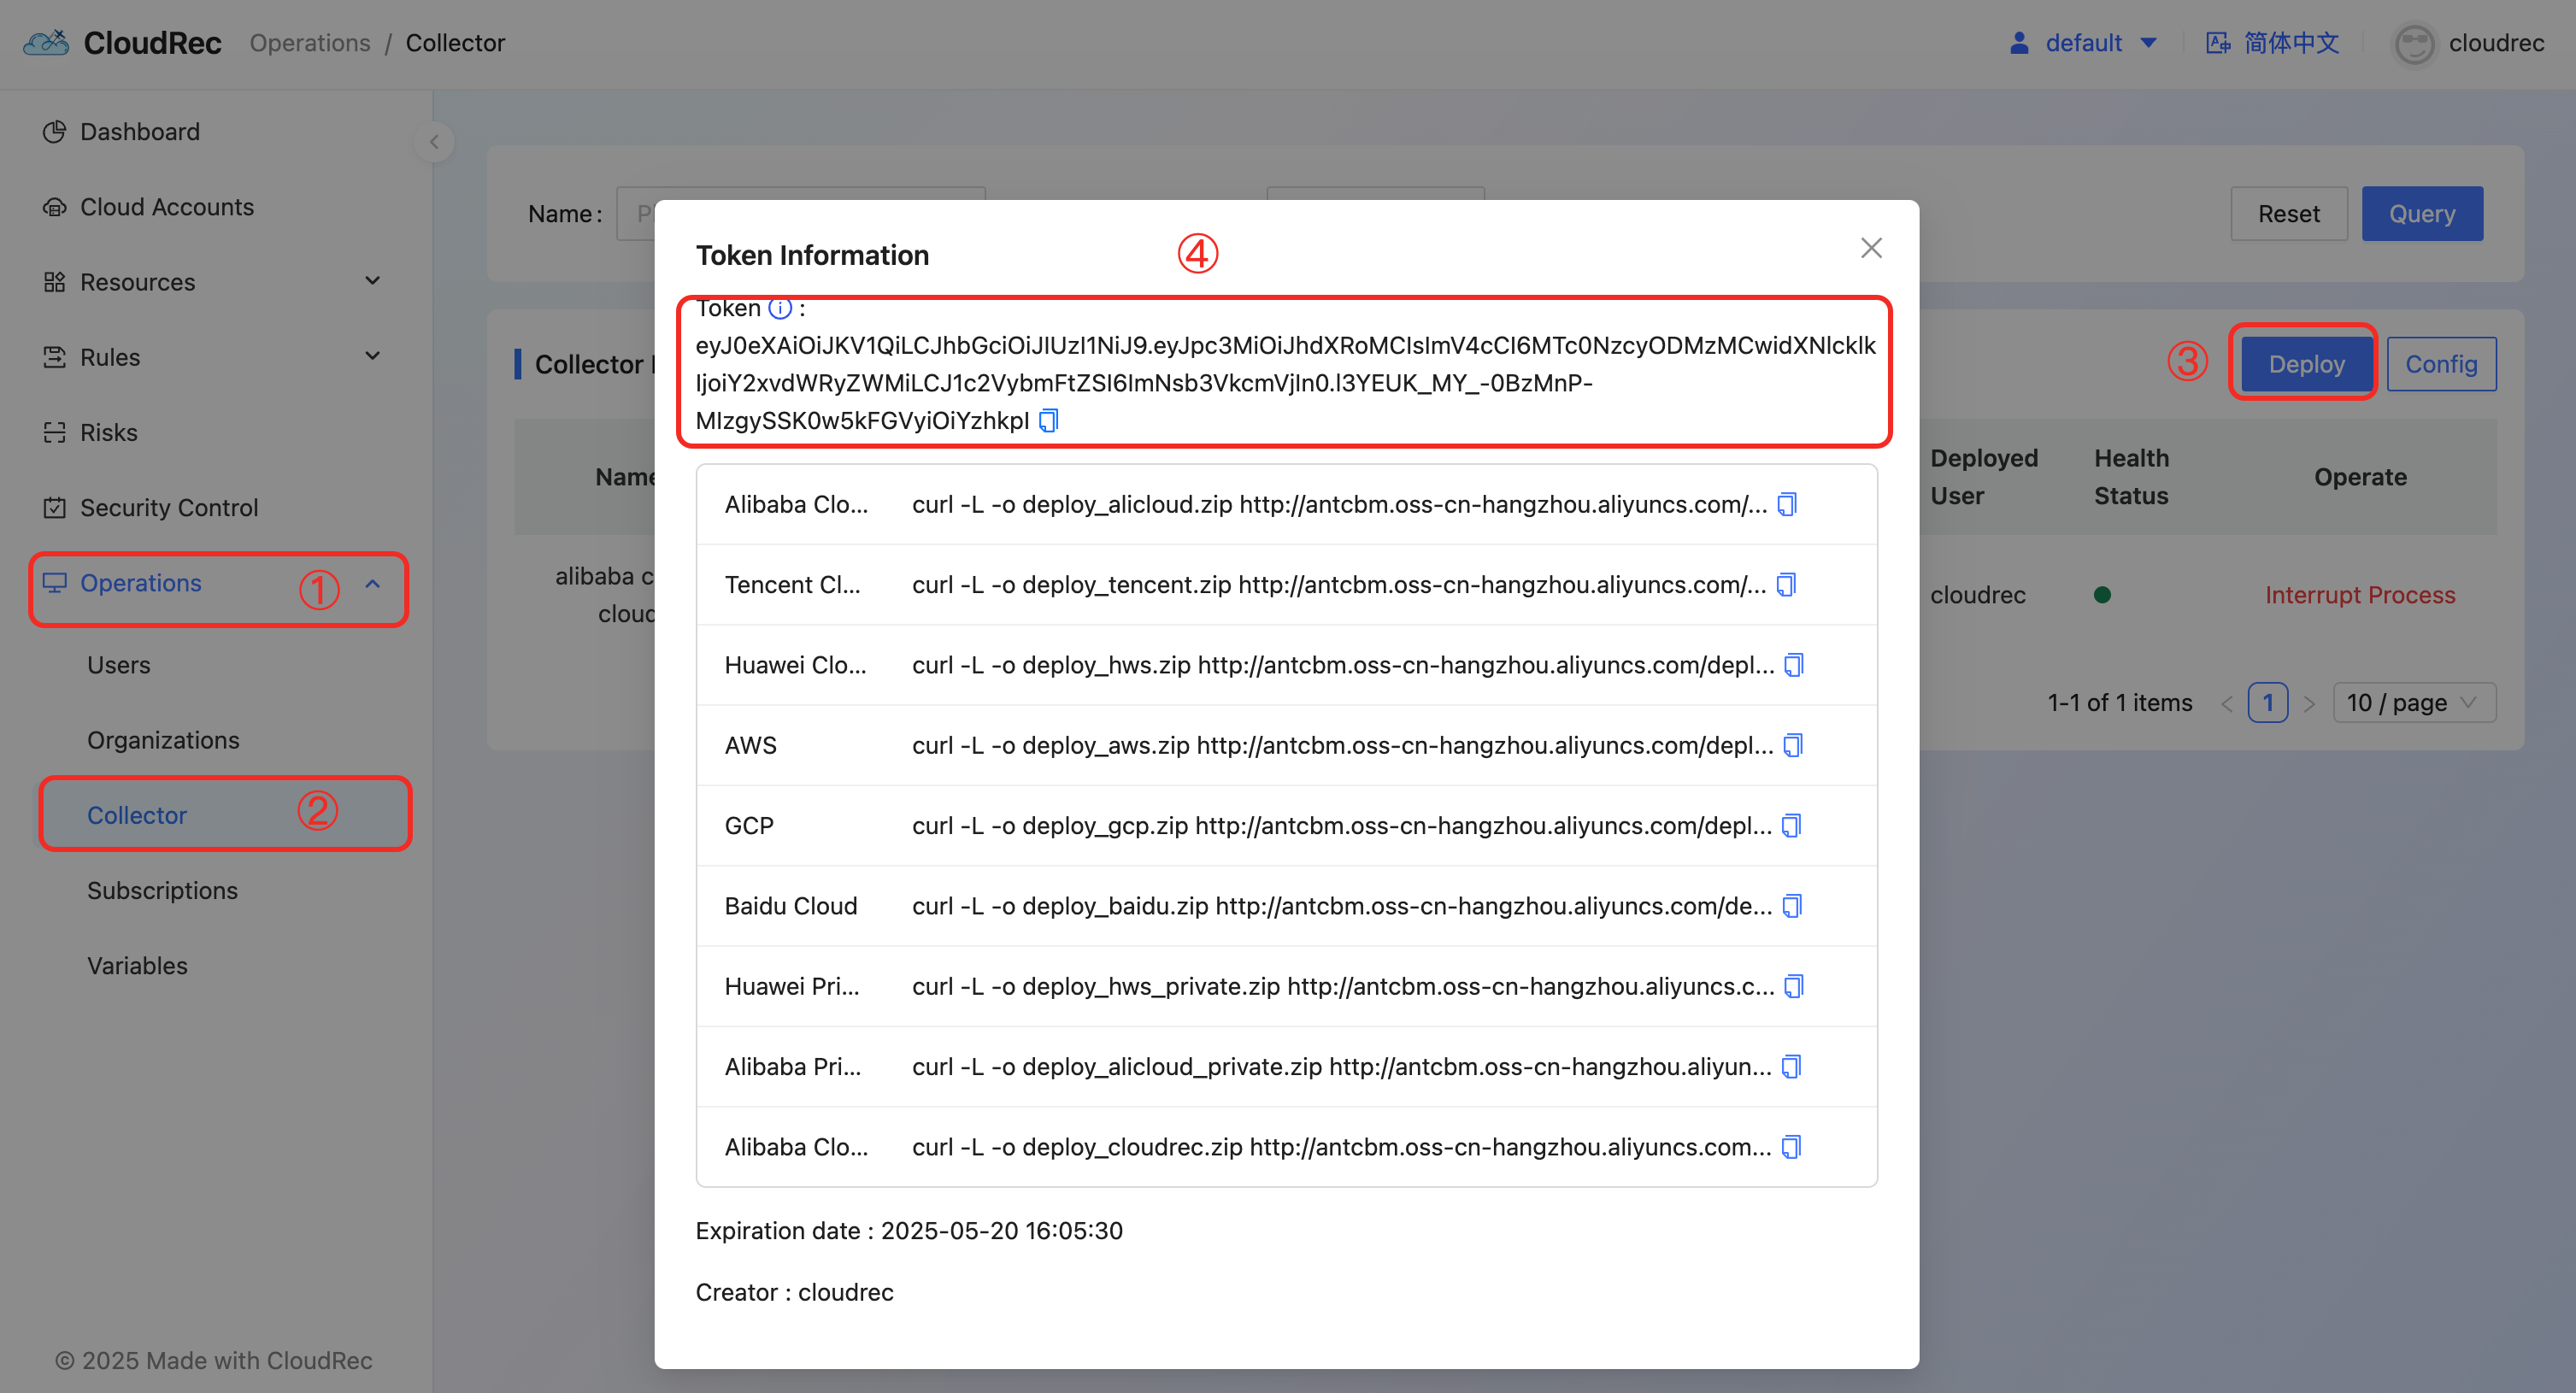2576x1393 pixels.
Task: Open the default tenant dropdown
Action: click(x=2083, y=43)
